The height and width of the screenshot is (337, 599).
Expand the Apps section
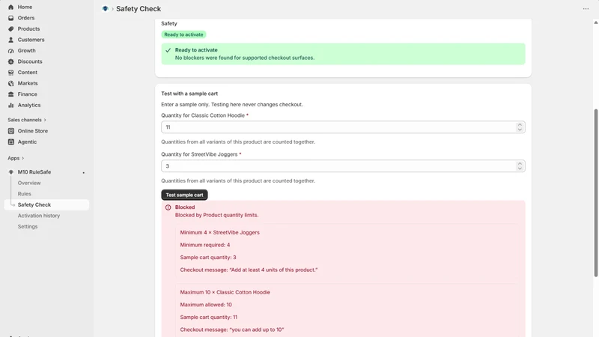(x=16, y=158)
